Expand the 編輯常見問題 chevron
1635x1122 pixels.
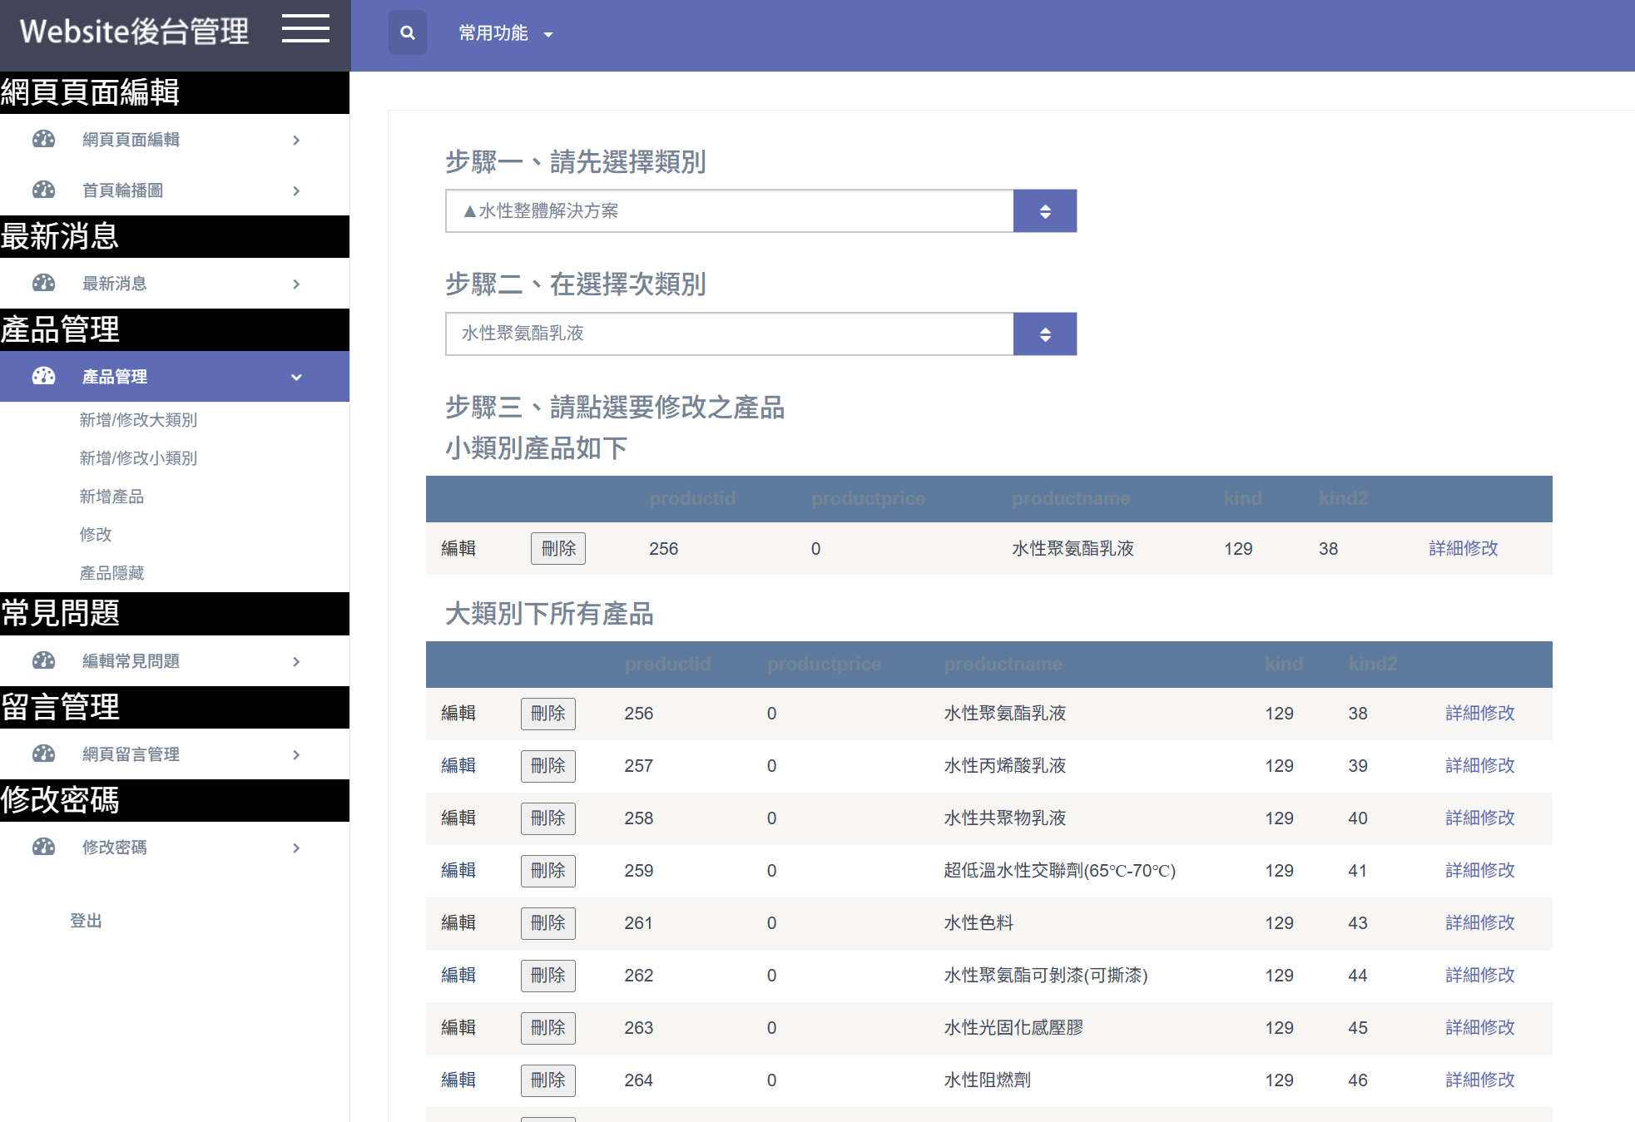click(296, 661)
